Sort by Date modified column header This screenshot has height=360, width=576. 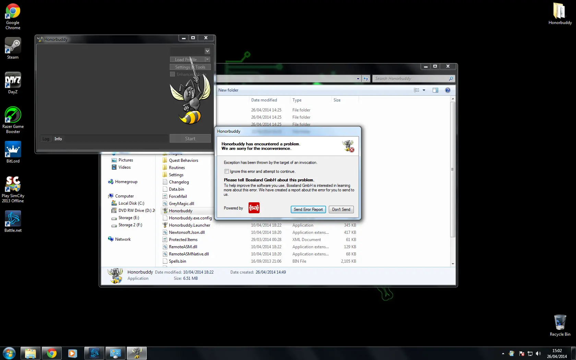(x=269, y=100)
